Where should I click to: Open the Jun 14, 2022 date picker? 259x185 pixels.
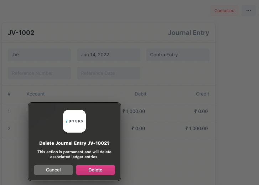[108, 55]
